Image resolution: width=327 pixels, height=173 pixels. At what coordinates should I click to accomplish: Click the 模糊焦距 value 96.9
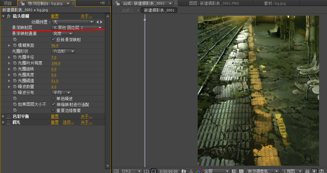click(55, 45)
